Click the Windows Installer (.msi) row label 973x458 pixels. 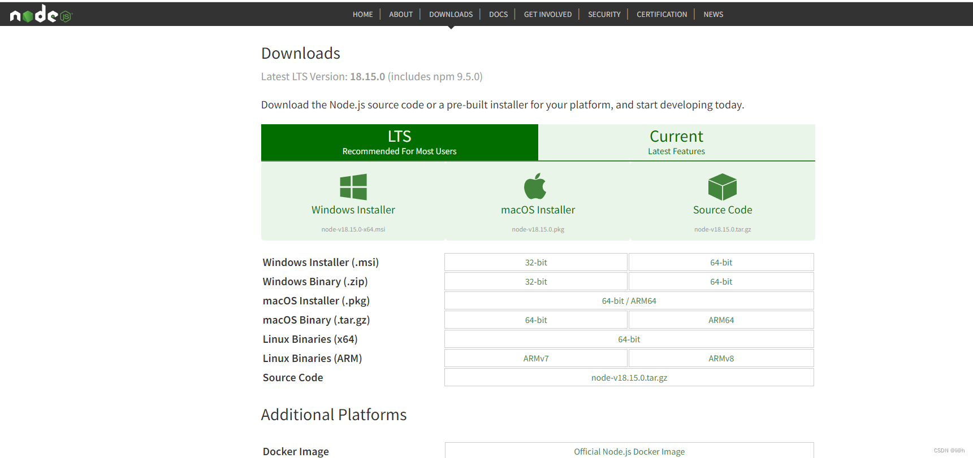coord(321,262)
